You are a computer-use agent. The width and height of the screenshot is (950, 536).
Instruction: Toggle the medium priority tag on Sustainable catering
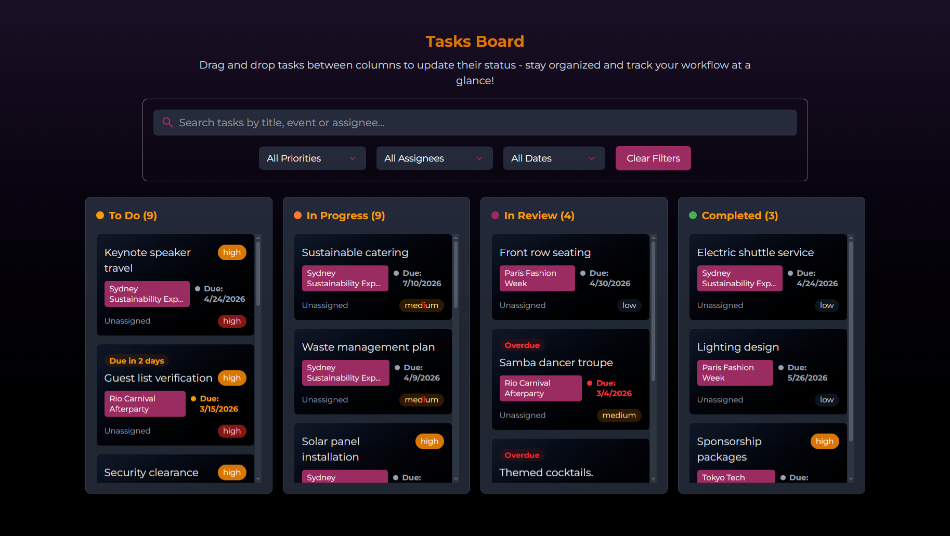[x=421, y=305]
